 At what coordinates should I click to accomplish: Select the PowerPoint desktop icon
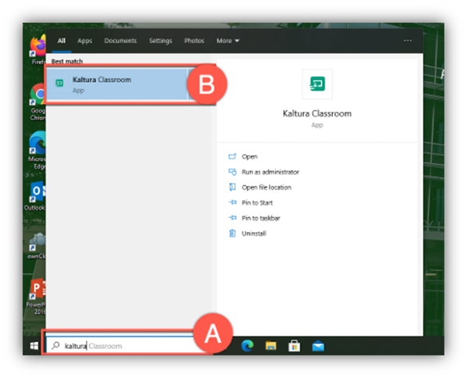[x=37, y=290]
